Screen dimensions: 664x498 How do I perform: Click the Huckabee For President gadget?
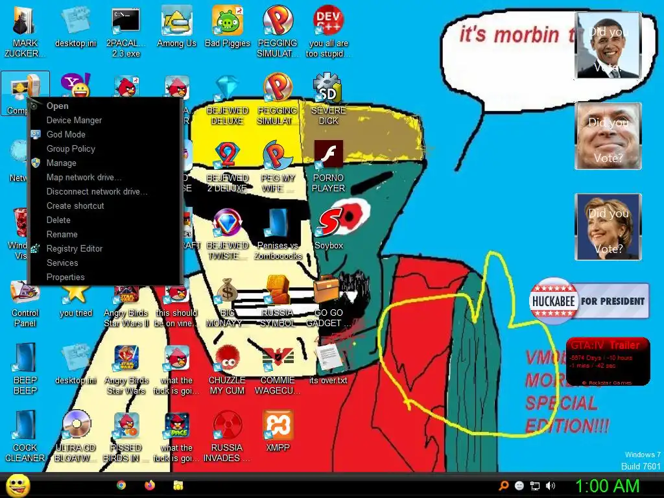pos(589,301)
